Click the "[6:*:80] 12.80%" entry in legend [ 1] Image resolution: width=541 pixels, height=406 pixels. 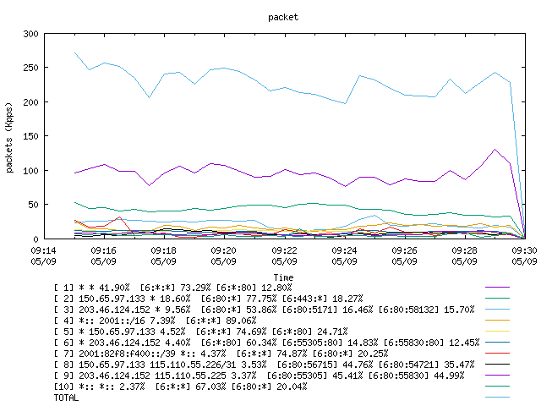tap(254, 288)
